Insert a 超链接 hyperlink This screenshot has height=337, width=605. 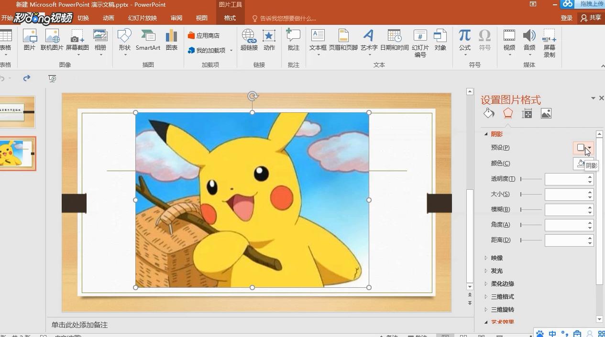coord(249,40)
